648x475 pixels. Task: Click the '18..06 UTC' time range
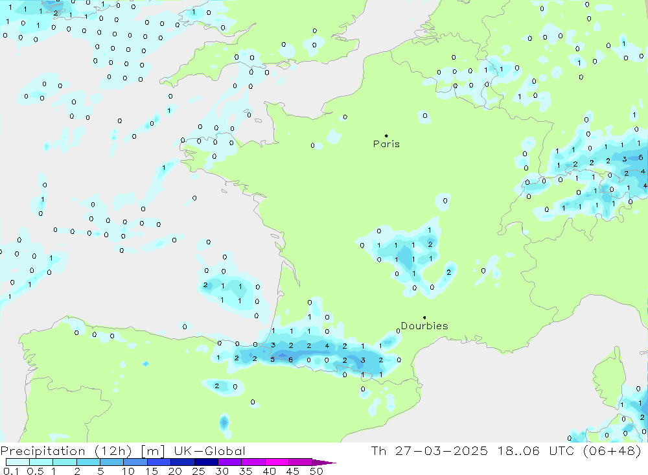[536, 450]
